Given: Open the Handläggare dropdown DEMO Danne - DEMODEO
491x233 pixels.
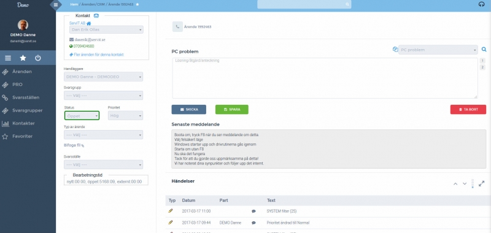Looking at the screenshot, I should [103, 77].
